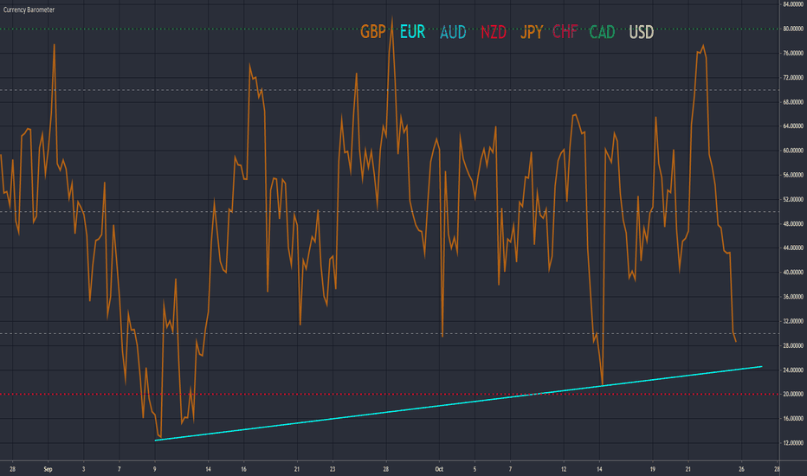Click the 12.00000 price scale value
This screenshot has height=476, width=807.
click(793, 443)
